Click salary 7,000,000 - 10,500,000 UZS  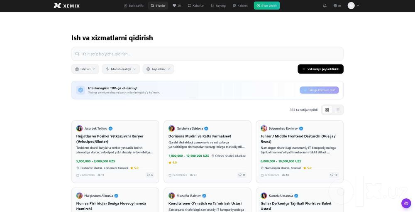[189, 156]
